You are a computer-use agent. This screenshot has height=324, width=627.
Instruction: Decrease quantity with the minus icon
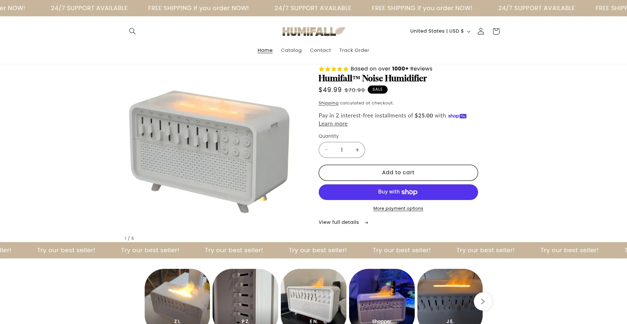coord(326,150)
